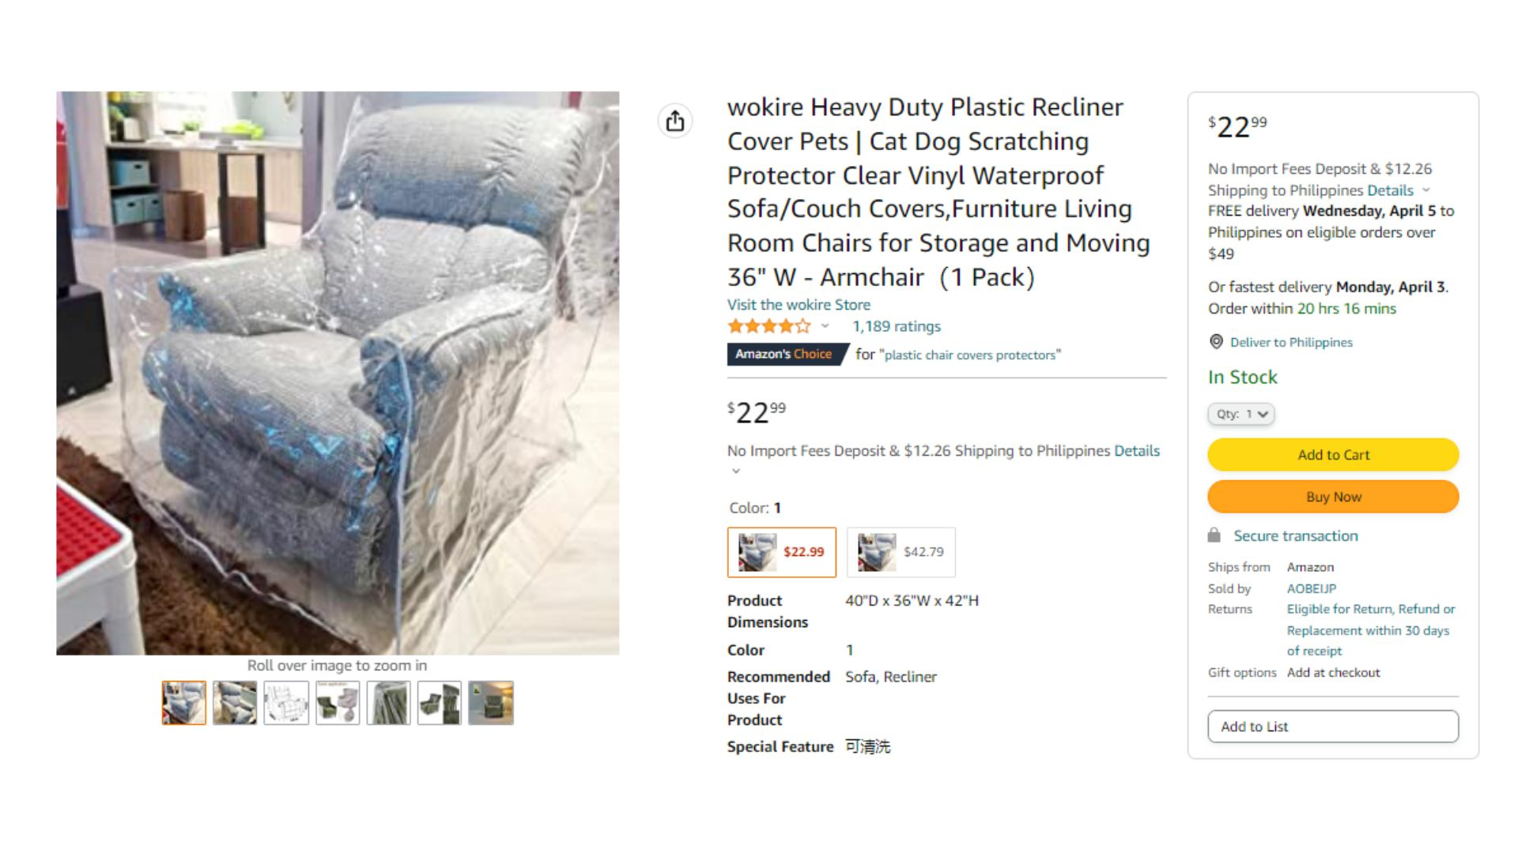The image size is (1518, 853).
Task: Expand the import fees chevron below price
Action: click(x=736, y=472)
